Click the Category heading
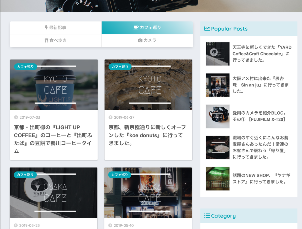Viewport: 302px width, 229px height. click(x=223, y=216)
